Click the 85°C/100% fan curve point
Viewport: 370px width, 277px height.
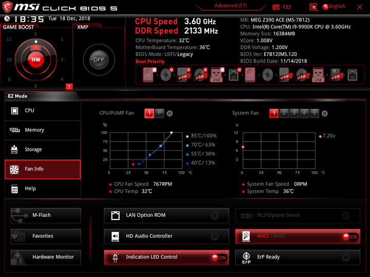[x=171, y=133]
